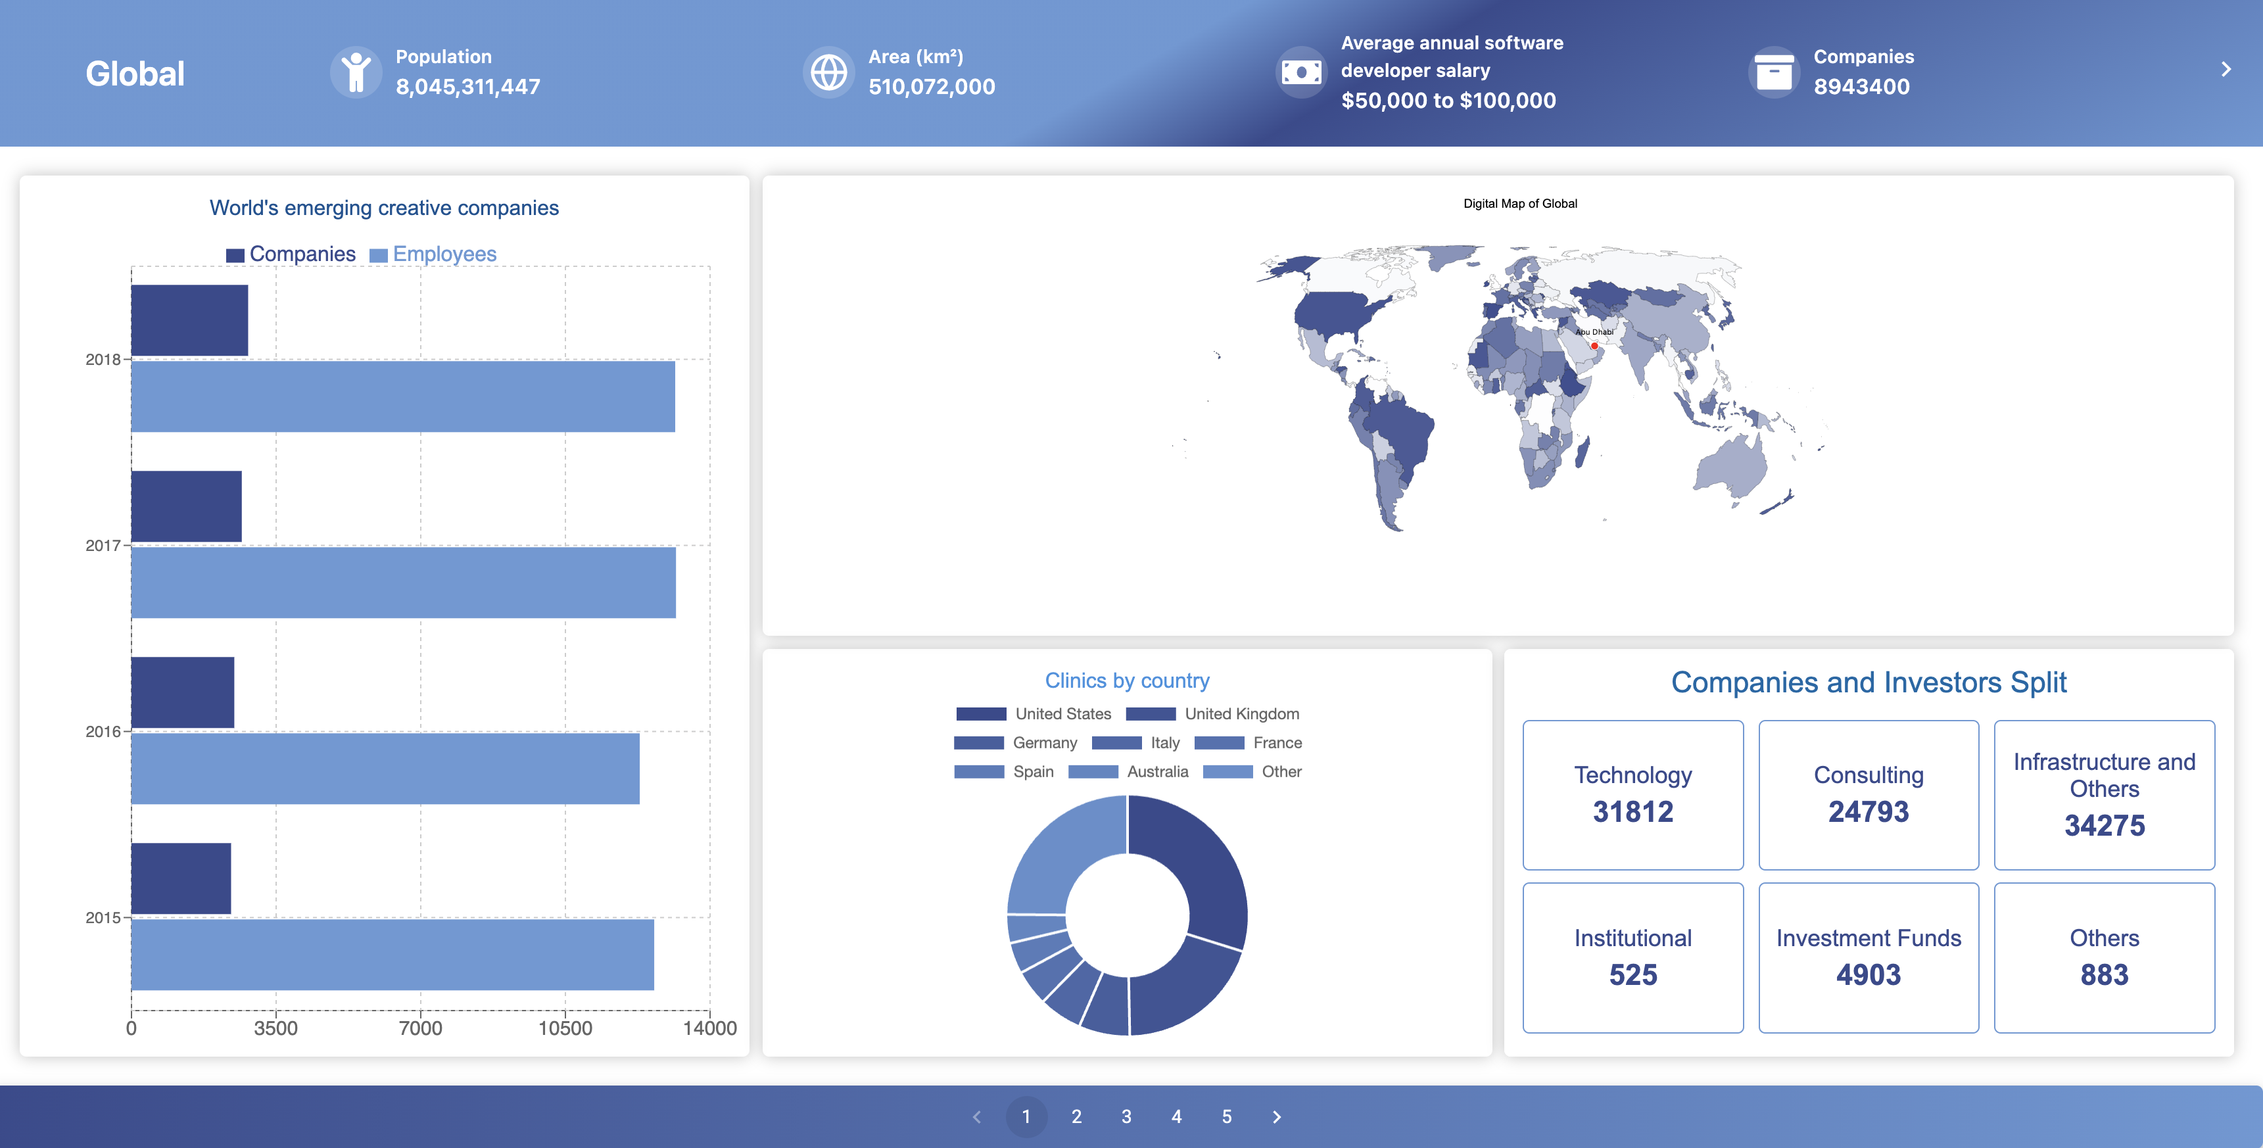Open the Technology 31812 card

[x=1632, y=795]
